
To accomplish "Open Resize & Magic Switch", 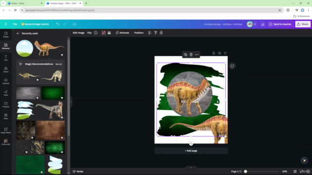I will click(35, 24).
